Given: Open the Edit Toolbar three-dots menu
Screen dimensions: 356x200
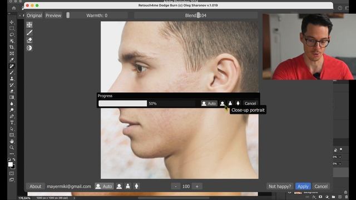Looking at the screenshot, I should pyautogui.click(x=12, y=154).
